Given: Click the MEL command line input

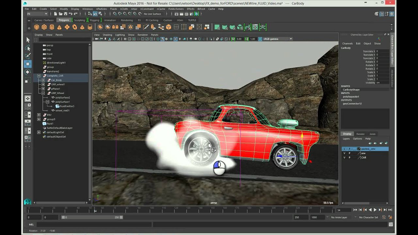Looking at the screenshot, I should click(x=94, y=225).
